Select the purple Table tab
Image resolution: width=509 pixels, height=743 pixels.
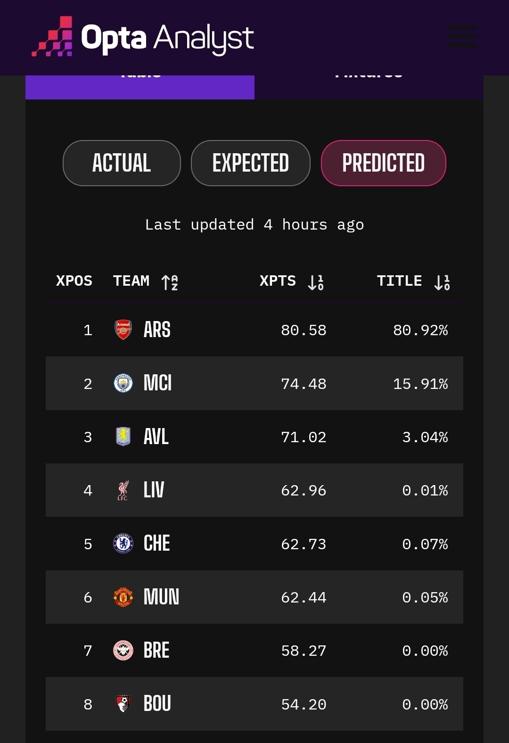click(140, 87)
